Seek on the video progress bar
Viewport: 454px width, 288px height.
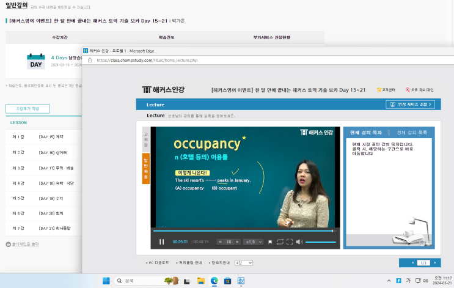245,231
